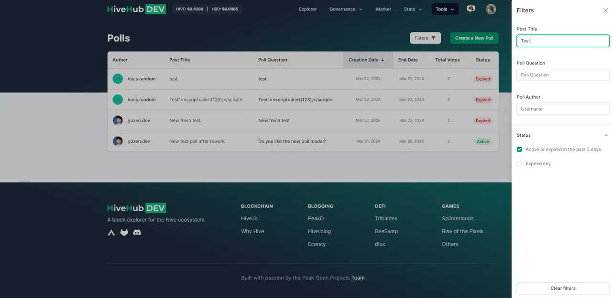Click the Poll Question column header
The height and width of the screenshot is (298, 612).
click(x=273, y=60)
